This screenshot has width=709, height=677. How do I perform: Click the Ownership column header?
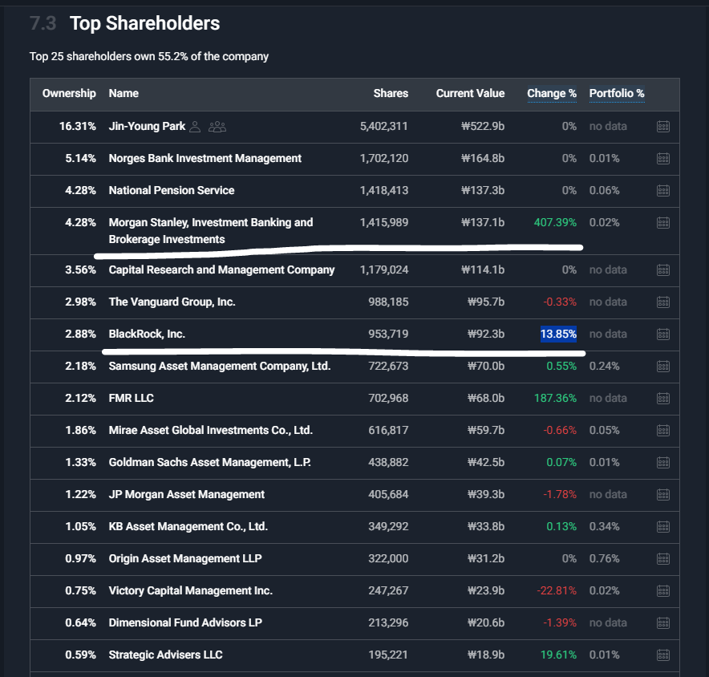point(69,94)
